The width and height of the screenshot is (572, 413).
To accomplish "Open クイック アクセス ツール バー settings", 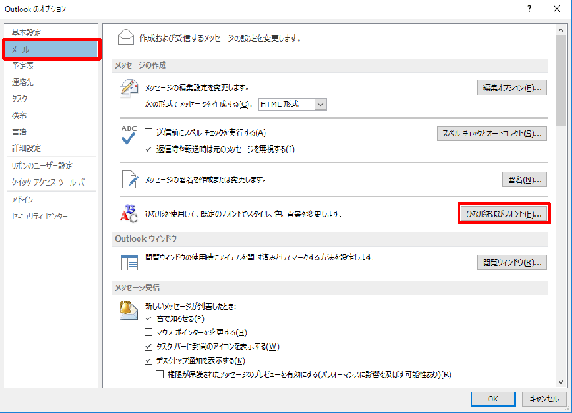I will (48, 182).
